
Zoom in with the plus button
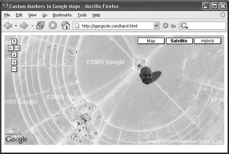pyautogui.click(x=14, y=63)
